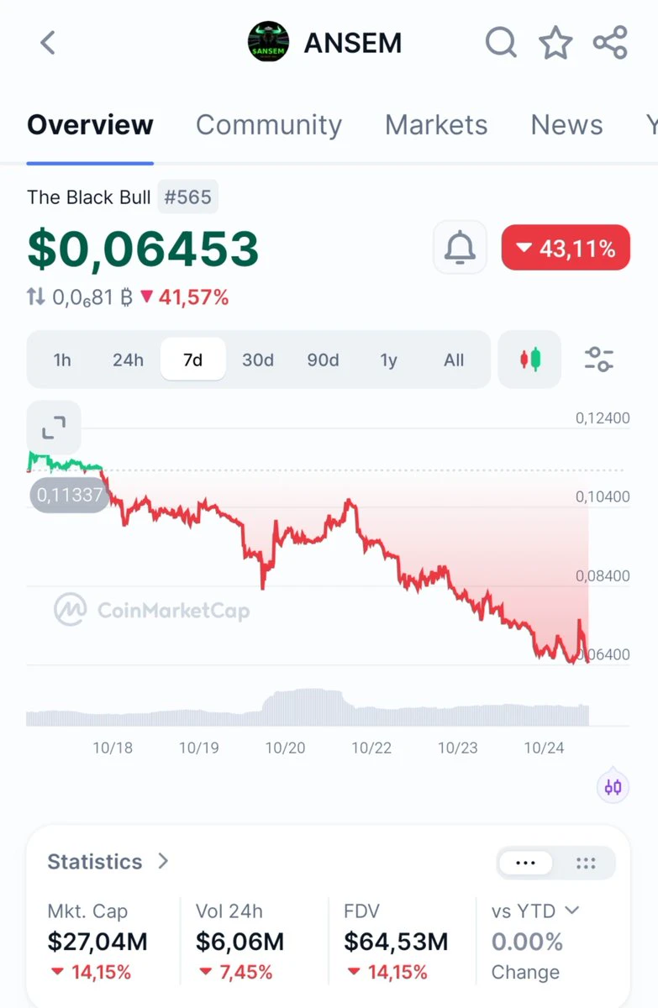Screen dimensions: 658x1008
Task: Select the 24h time range
Action: click(128, 360)
